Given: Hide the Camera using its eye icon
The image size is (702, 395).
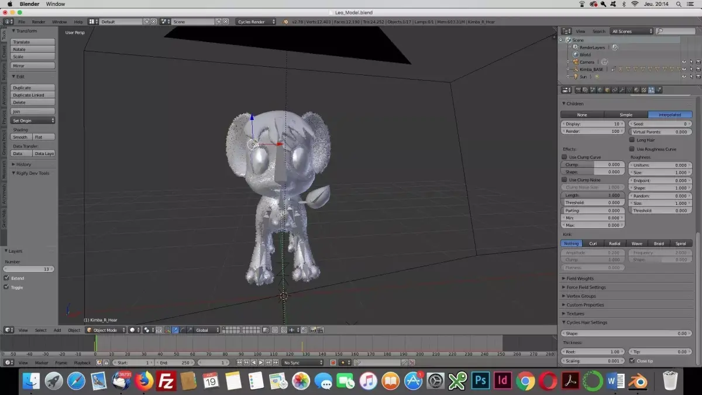Looking at the screenshot, I should tap(684, 62).
